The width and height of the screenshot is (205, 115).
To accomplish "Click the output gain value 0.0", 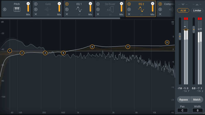I will [x=194, y=88].
